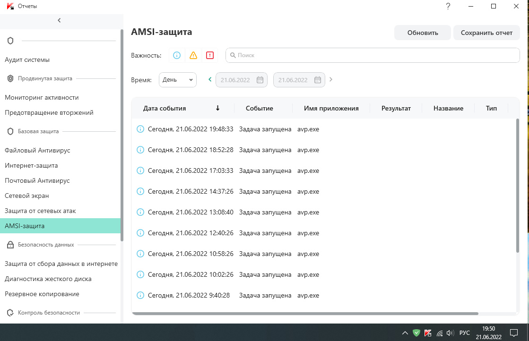
Task: Open calendar of the end date field
Action: [x=318, y=80]
